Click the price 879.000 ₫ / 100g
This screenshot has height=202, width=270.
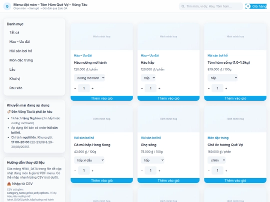219,69
